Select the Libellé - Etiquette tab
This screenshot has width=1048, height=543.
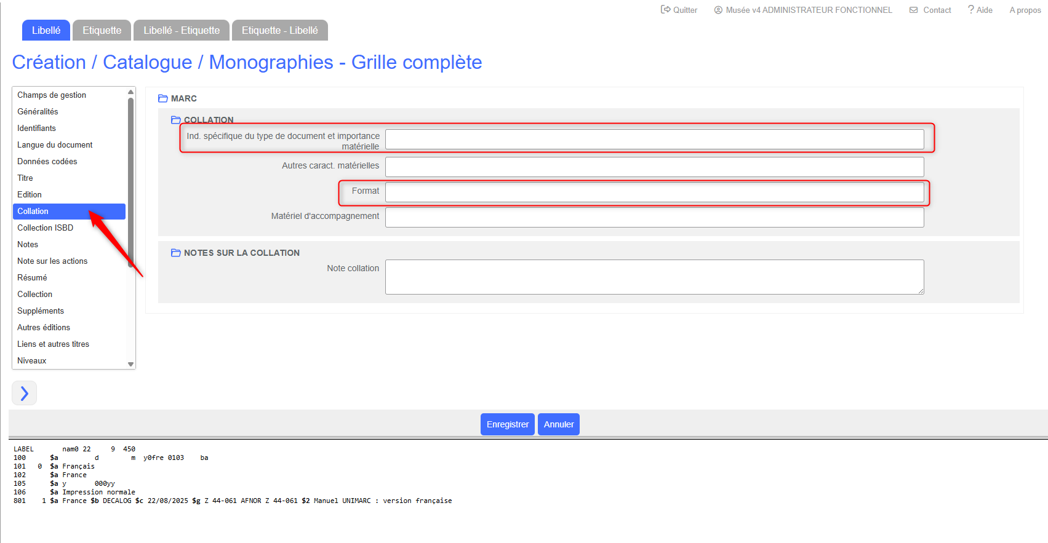[x=182, y=30]
